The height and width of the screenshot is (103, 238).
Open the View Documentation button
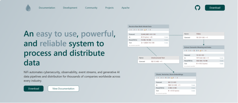[x=63, y=89]
